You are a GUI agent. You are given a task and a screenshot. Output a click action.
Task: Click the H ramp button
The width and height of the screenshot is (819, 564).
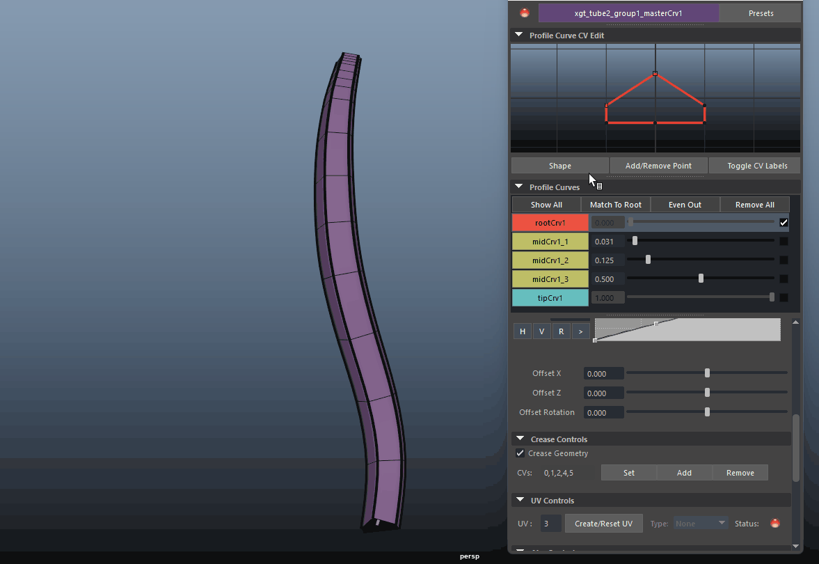(523, 331)
